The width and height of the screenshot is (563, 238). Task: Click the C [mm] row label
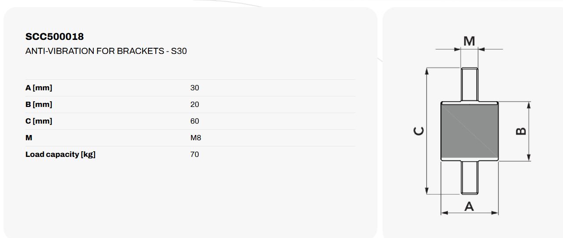39,121
